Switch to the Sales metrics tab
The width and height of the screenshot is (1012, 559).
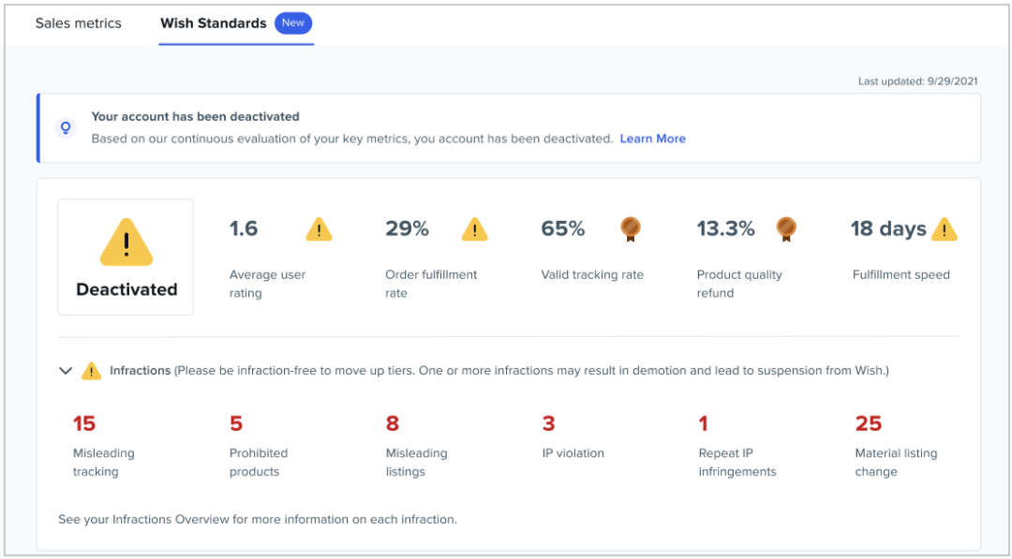click(x=79, y=23)
